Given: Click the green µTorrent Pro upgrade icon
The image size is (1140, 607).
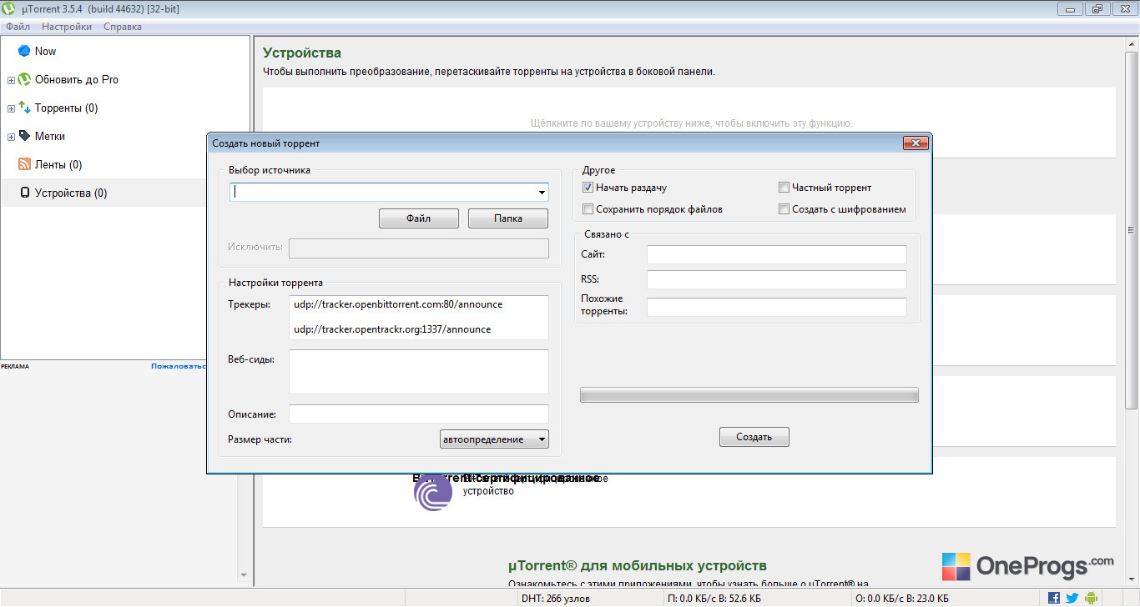Looking at the screenshot, I should [x=24, y=80].
